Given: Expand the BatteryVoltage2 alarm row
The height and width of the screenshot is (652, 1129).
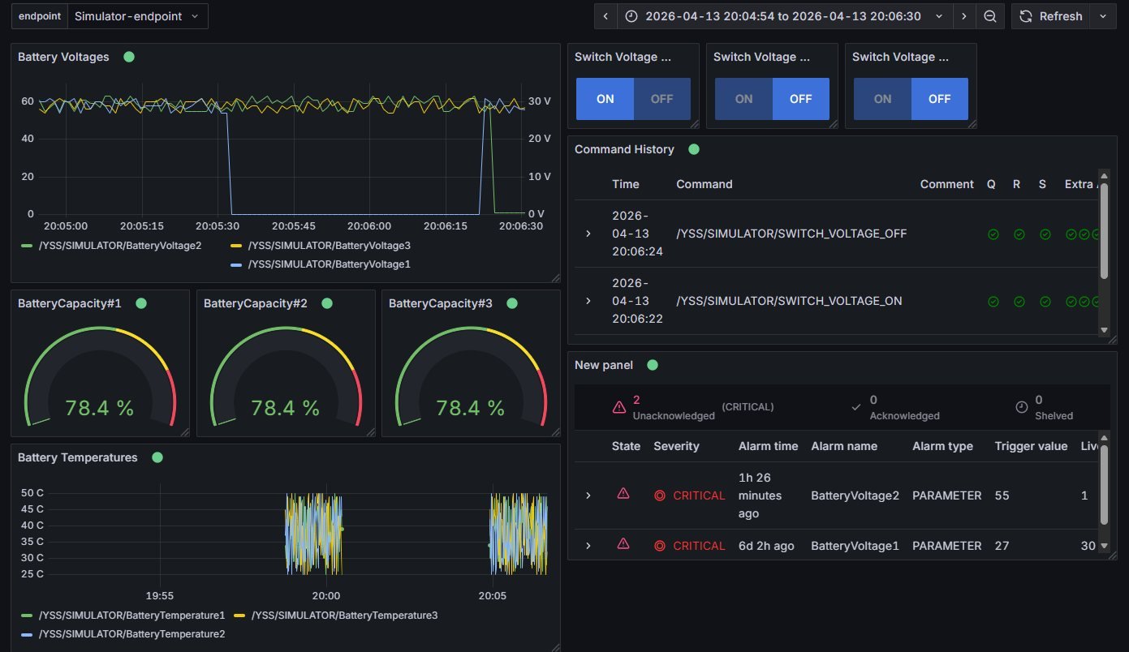Looking at the screenshot, I should (588, 495).
